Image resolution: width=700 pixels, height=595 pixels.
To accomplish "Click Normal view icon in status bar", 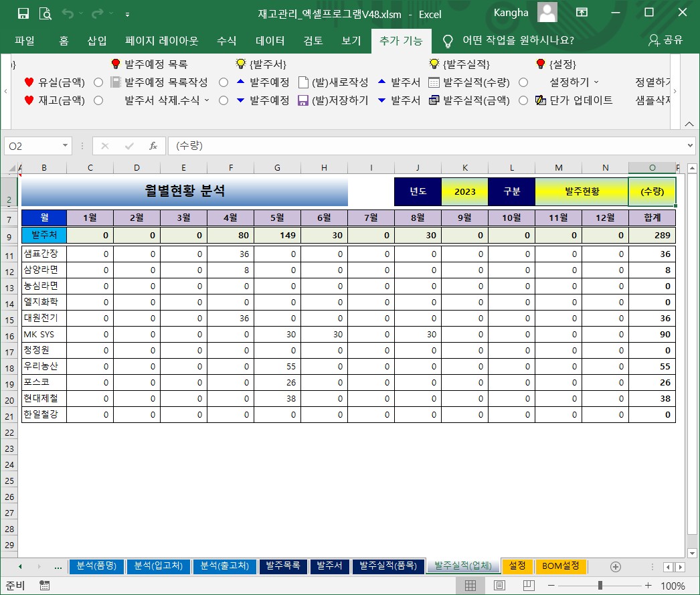I will [x=470, y=585].
